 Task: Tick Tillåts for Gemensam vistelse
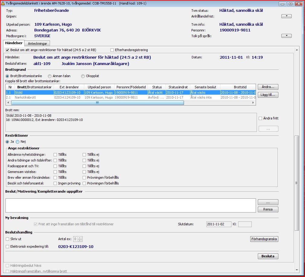tap(55, 172)
